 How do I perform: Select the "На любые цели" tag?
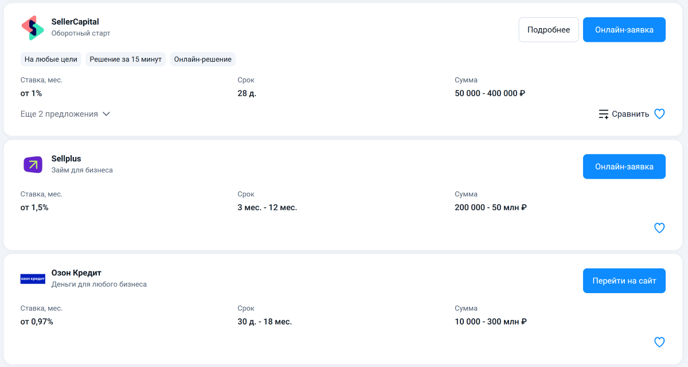[x=51, y=60]
